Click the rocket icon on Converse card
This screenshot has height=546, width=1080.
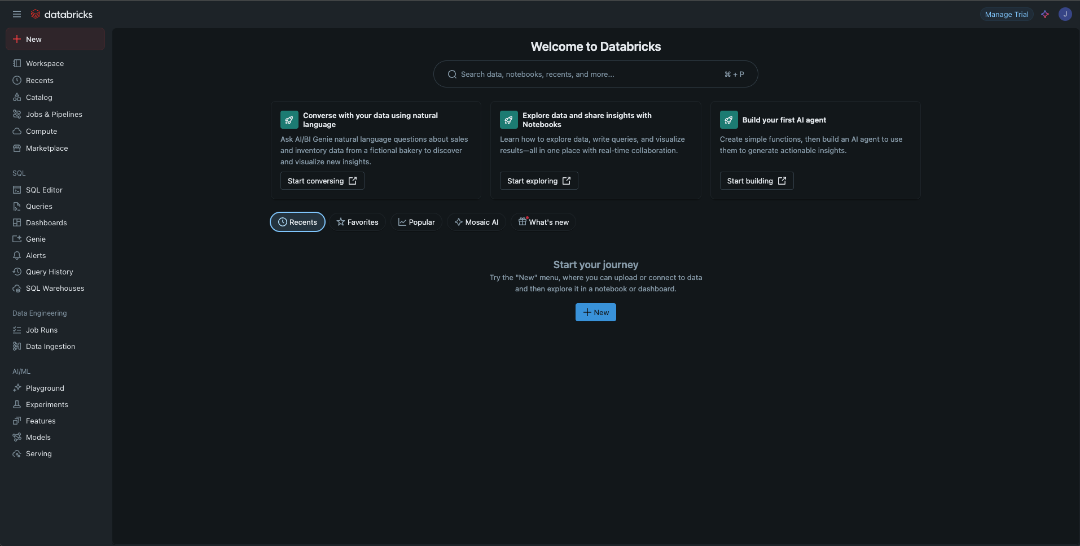point(289,120)
